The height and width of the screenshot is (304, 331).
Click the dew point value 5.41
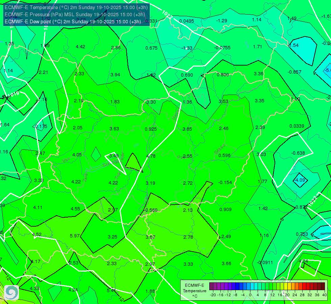(x=111, y=290)
